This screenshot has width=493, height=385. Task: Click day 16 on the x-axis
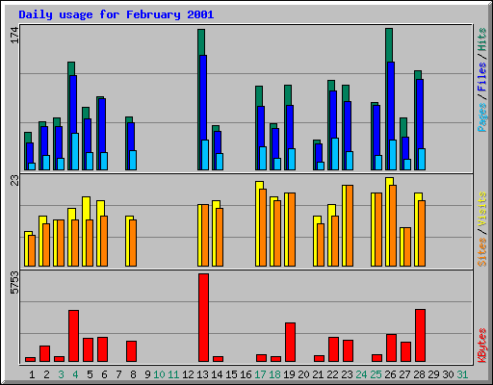(246, 374)
